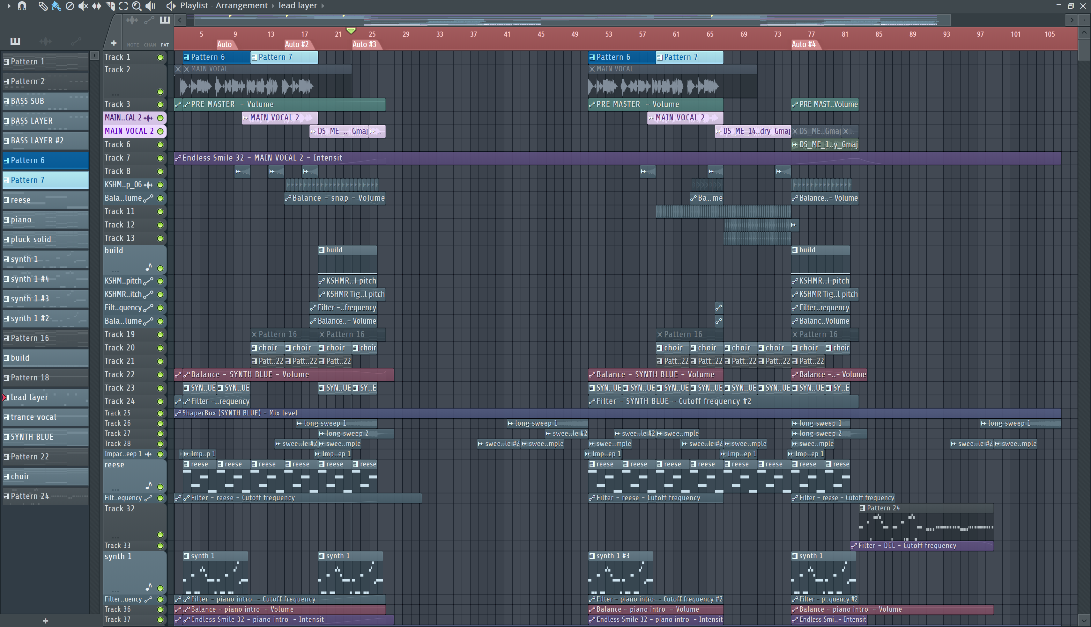Jump to the Auto #2 timeline marker
The width and height of the screenshot is (1091, 627).
(x=297, y=44)
